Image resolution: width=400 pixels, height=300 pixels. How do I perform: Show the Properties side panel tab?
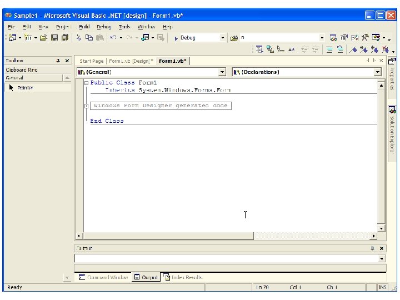[x=392, y=78]
